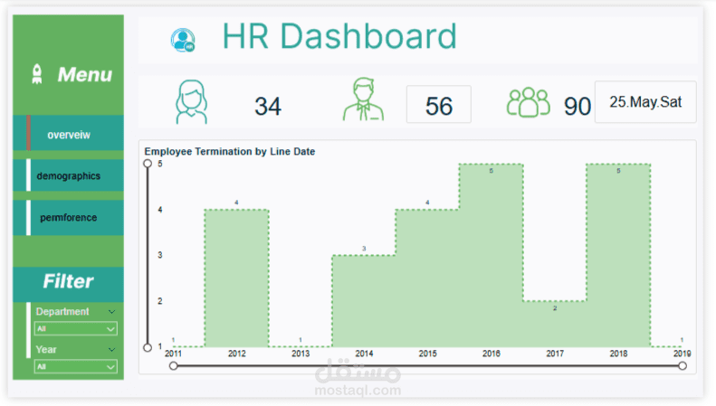The height and width of the screenshot is (406, 716).
Task: Click the 2019 axis label
Action: coord(683,354)
